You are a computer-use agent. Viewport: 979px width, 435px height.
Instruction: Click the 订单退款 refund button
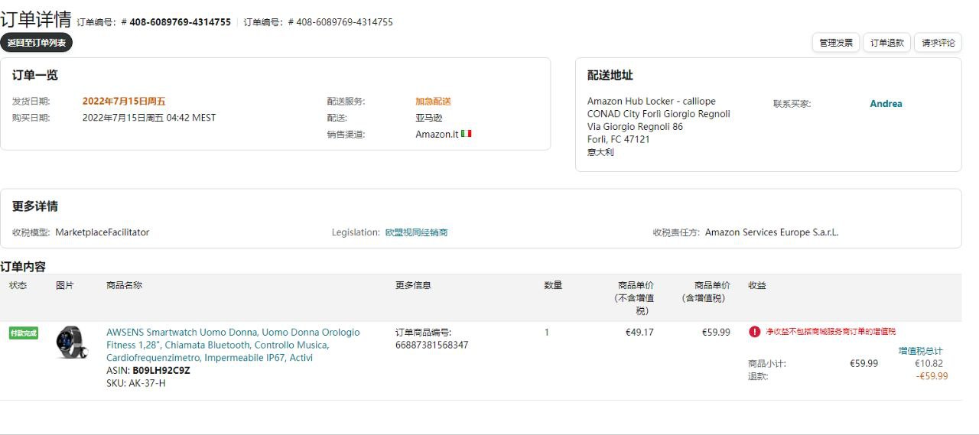887,43
